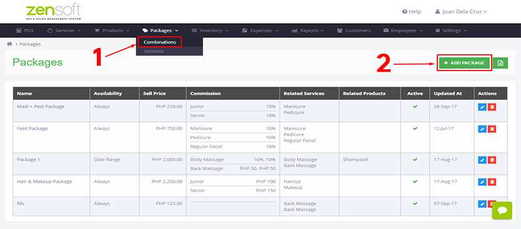
Task: Click the active checkmark for Foot Package
Action: pos(415,129)
